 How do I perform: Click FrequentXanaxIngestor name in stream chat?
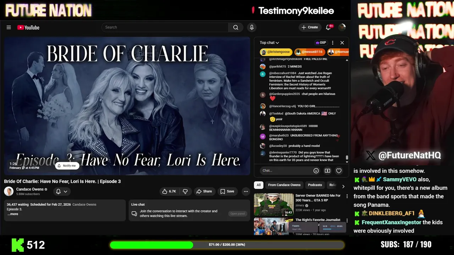[x=391, y=222]
